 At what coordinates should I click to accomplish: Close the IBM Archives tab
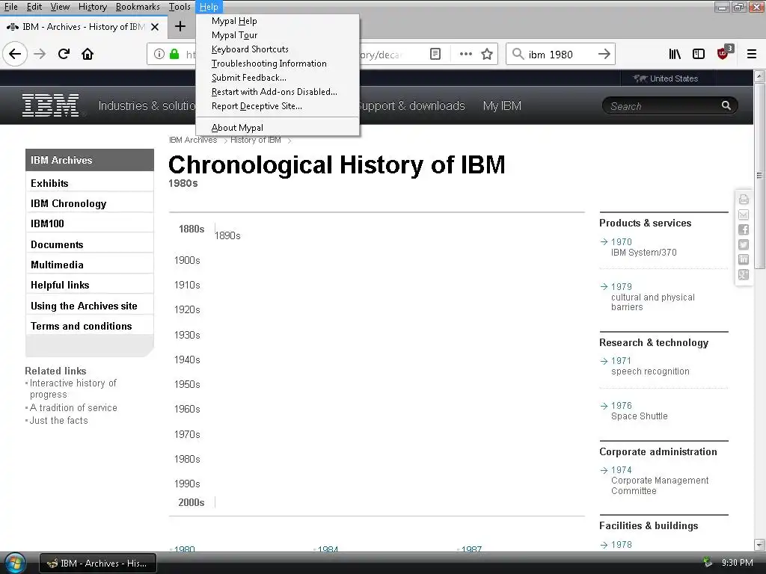(x=155, y=27)
